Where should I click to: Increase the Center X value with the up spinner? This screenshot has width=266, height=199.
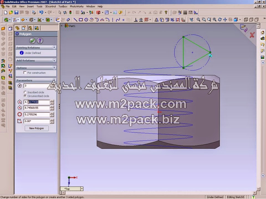pyautogui.click(x=52, y=101)
